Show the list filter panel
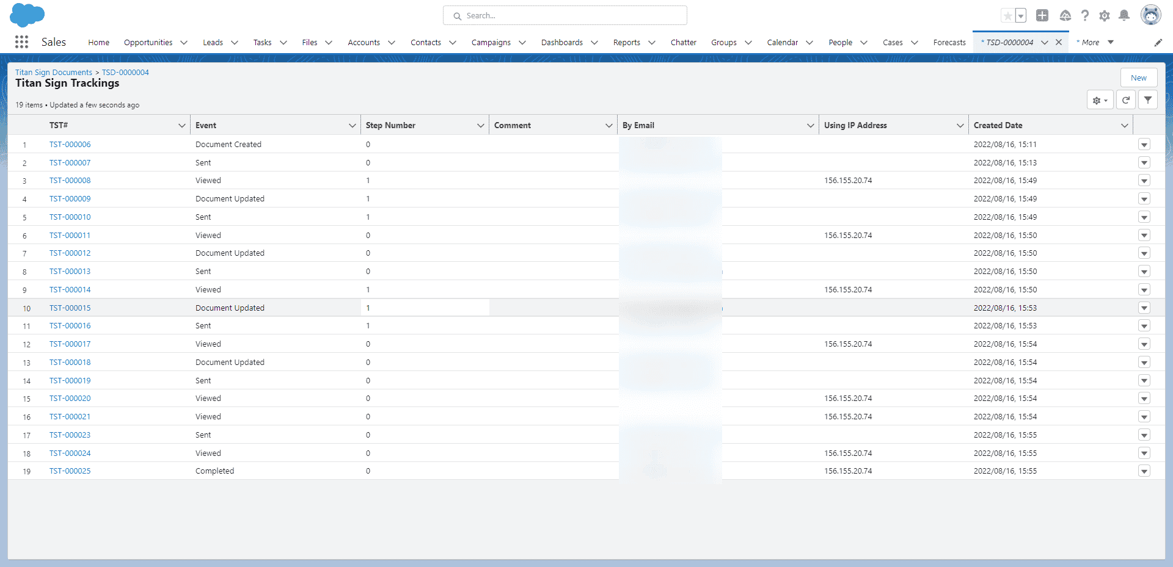This screenshot has height=567, width=1173. pos(1148,100)
